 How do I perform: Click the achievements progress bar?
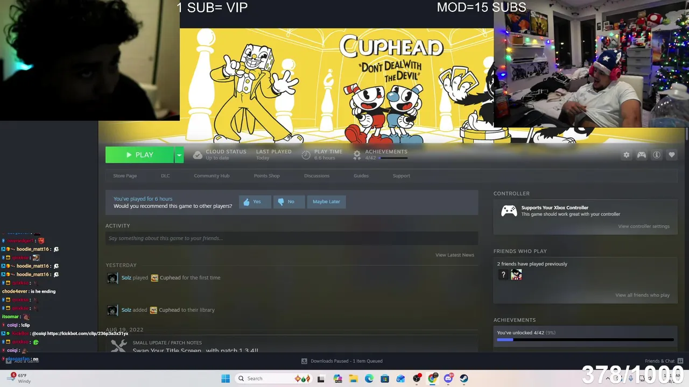(x=585, y=340)
